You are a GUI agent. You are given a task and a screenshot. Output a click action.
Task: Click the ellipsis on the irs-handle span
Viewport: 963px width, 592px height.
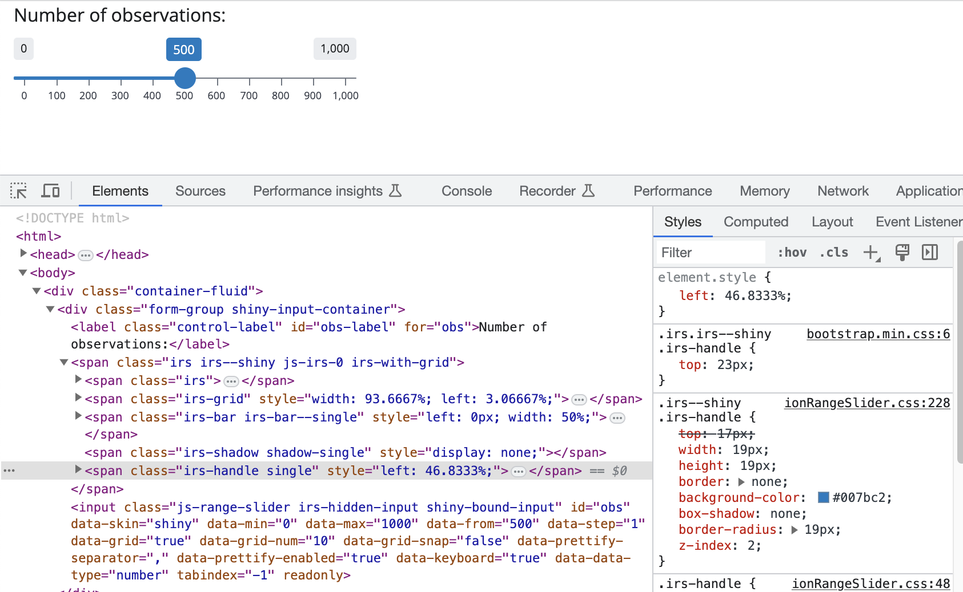[518, 471]
